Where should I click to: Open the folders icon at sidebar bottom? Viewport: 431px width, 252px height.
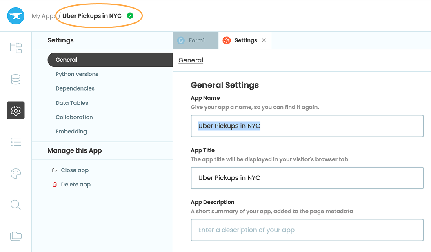point(16,236)
